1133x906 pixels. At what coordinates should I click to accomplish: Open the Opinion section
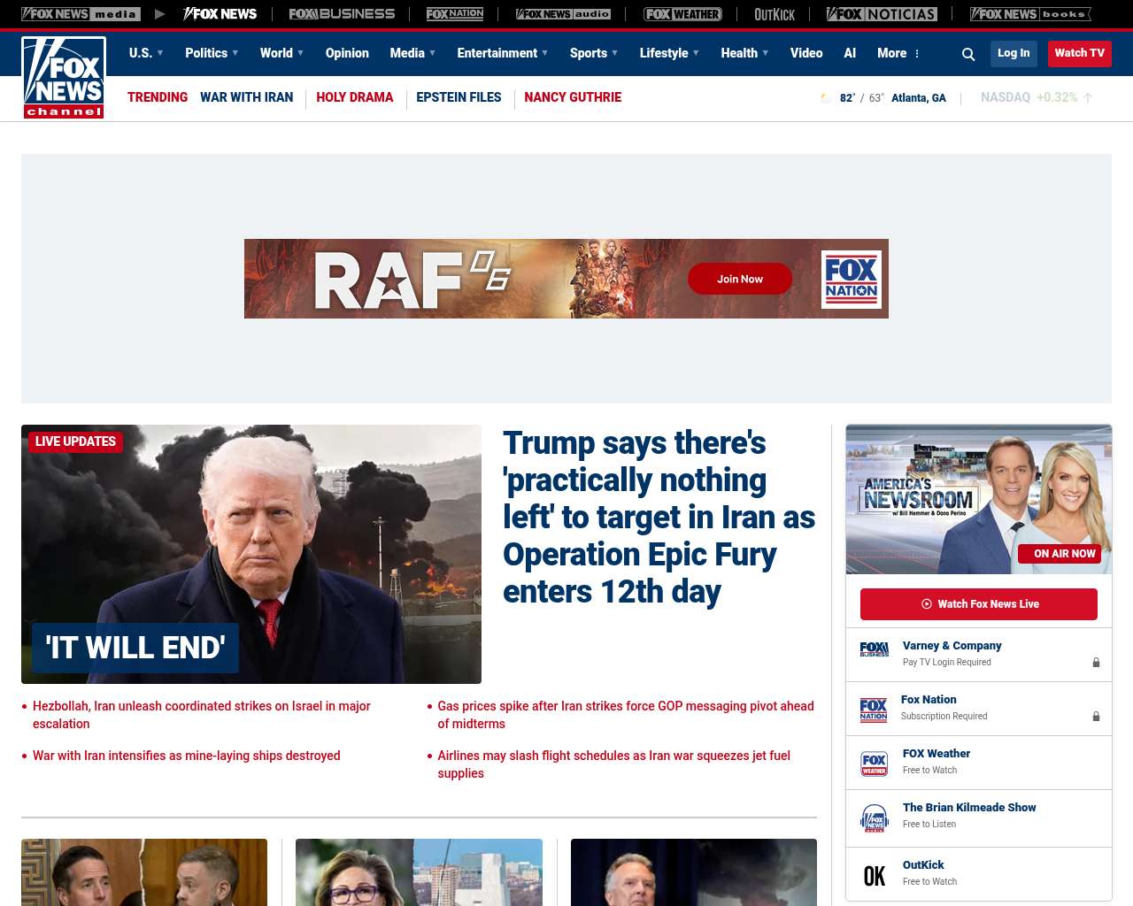pyautogui.click(x=347, y=53)
